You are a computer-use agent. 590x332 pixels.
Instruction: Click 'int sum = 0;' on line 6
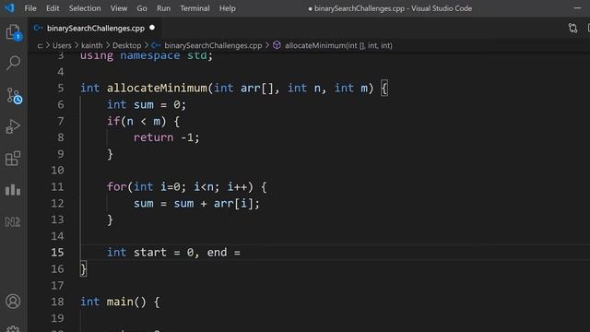tap(147, 104)
